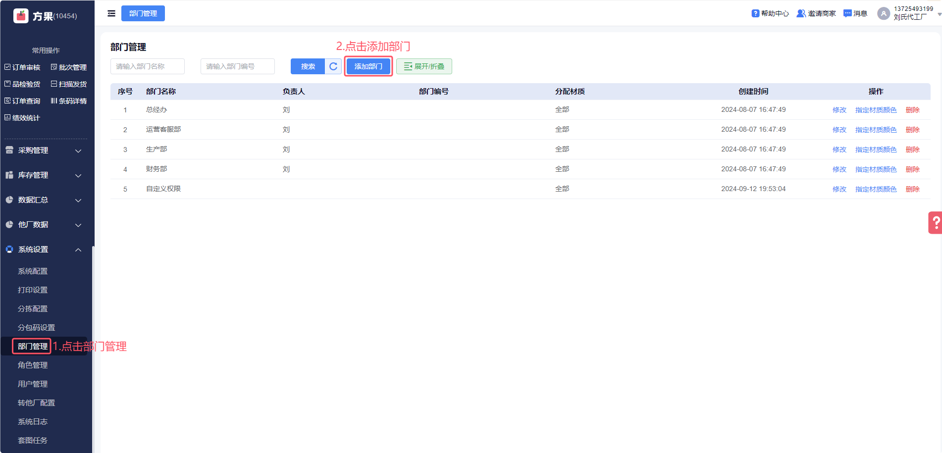Click 修改 for 财务部 row
Image resolution: width=942 pixels, height=453 pixels.
click(x=839, y=169)
